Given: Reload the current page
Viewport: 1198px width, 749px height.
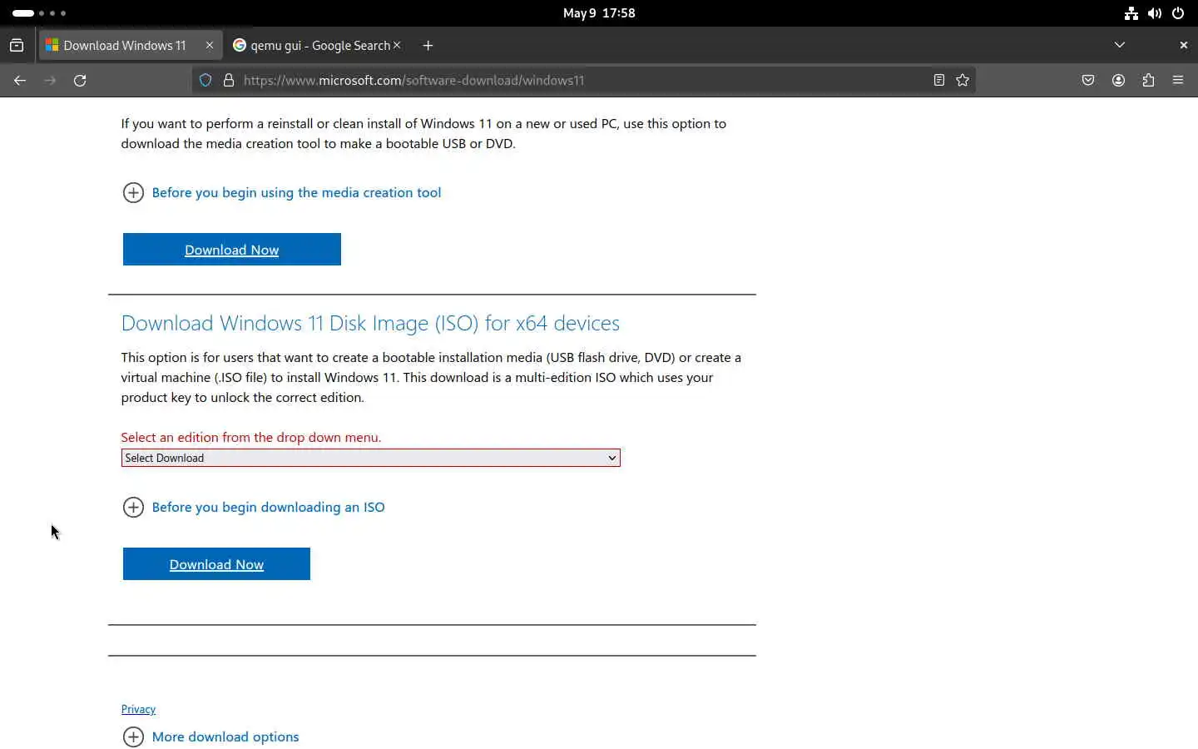Looking at the screenshot, I should pos(80,81).
